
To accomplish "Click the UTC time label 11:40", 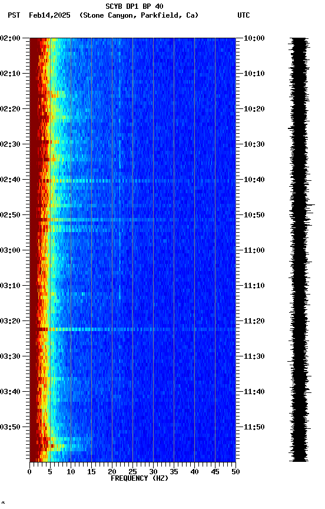I will click(254, 392).
